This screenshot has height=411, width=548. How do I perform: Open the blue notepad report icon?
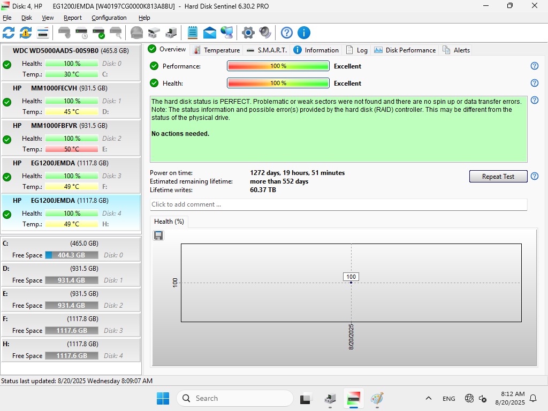193,33
